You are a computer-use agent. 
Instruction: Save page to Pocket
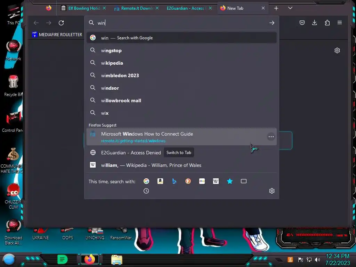[302, 23]
